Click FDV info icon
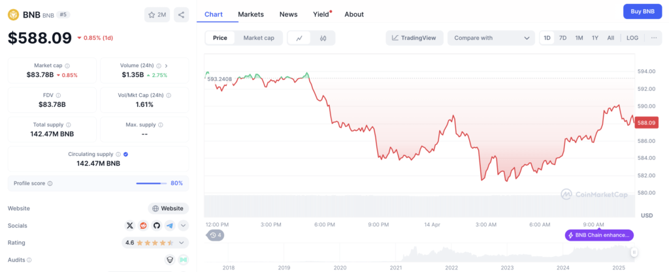The image size is (669, 272). pos(58,96)
